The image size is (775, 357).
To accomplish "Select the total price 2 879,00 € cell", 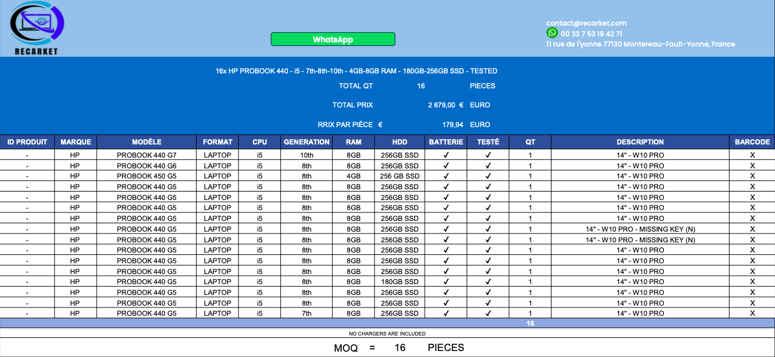I will pyautogui.click(x=445, y=105).
